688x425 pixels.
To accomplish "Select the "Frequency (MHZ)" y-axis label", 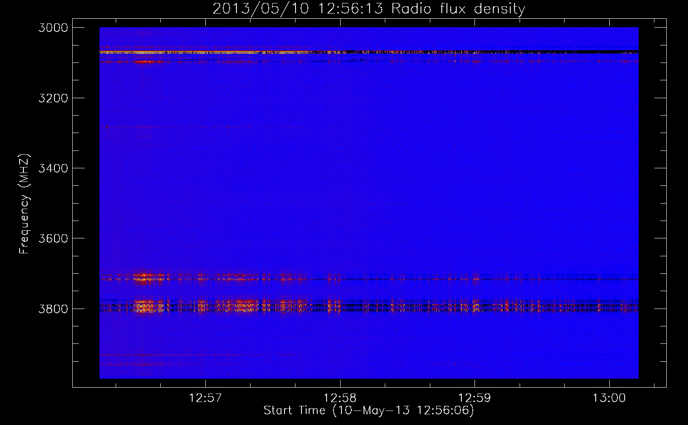I will [x=25, y=204].
